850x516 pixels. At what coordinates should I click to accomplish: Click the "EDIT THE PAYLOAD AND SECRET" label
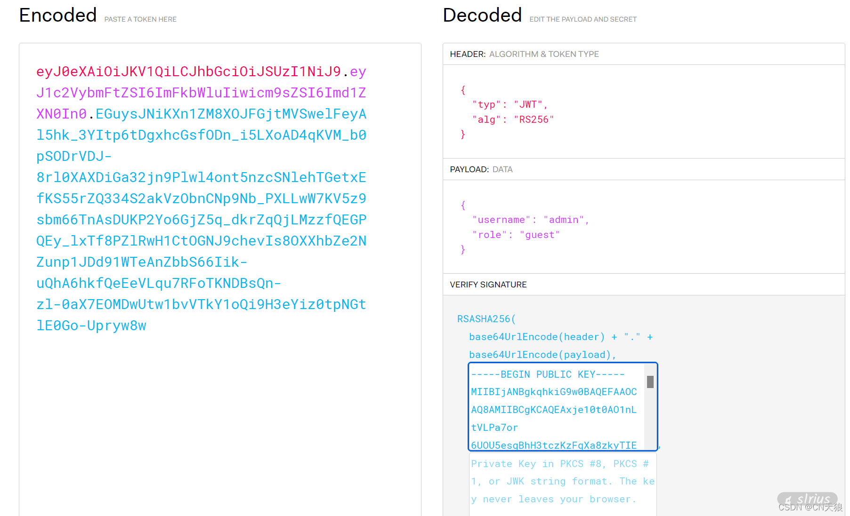pyautogui.click(x=583, y=19)
